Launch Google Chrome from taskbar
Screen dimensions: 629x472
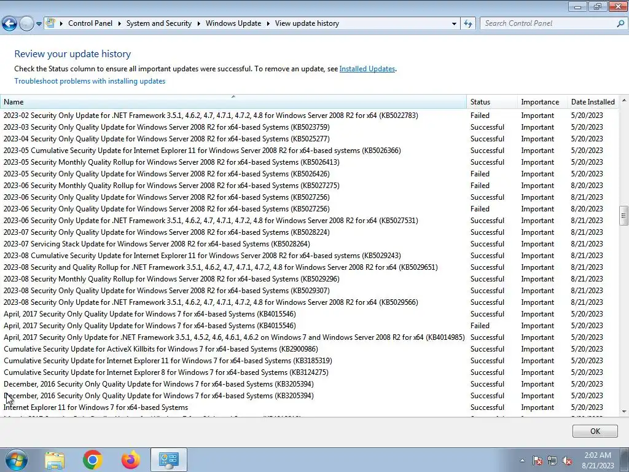pos(92,460)
